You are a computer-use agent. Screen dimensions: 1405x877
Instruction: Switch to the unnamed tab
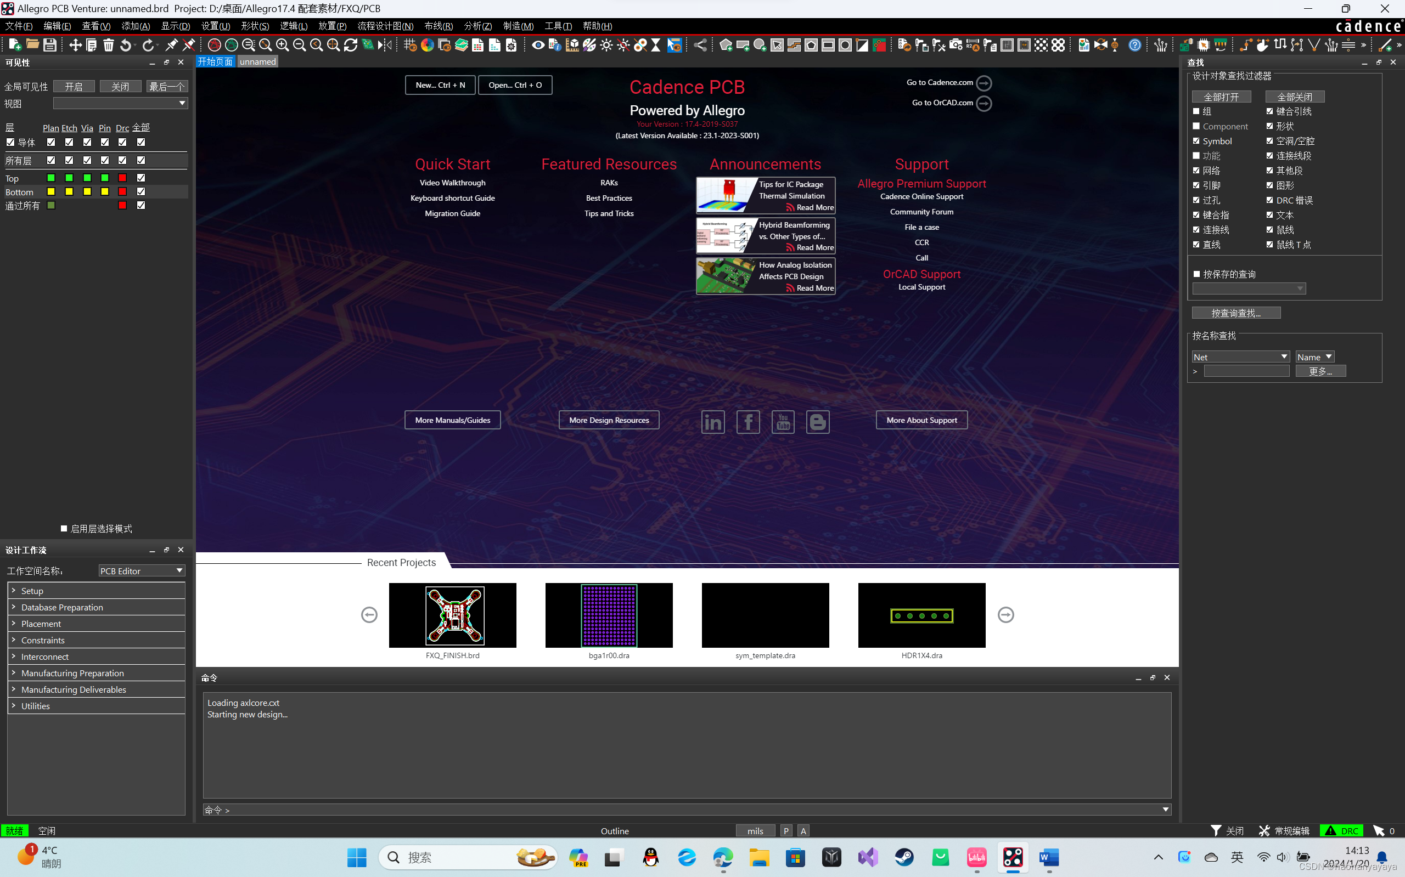click(x=257, y=61)
